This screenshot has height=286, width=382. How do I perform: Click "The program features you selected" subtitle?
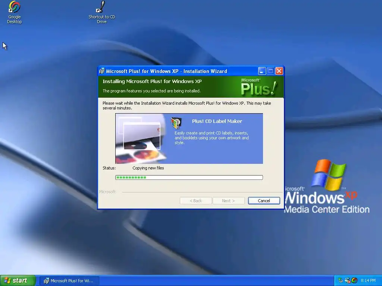[x=151, y=91]
